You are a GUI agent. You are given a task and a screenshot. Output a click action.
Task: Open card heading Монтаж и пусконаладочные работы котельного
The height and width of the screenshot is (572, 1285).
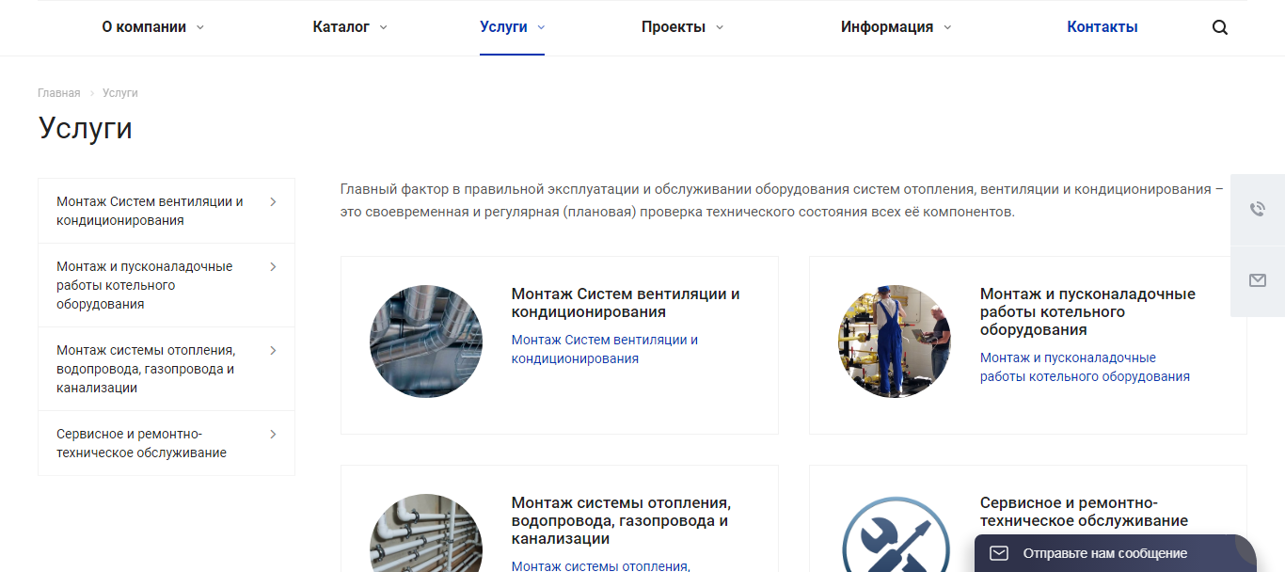point(1087,311)
